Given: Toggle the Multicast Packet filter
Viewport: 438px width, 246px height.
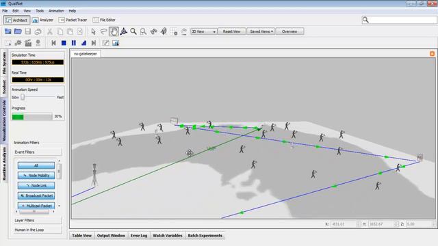Looking at the screenshot, I should [36, 206].
